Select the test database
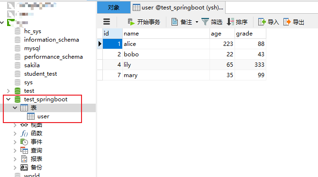This screenshot has height=177, width=318. [29, 91]
